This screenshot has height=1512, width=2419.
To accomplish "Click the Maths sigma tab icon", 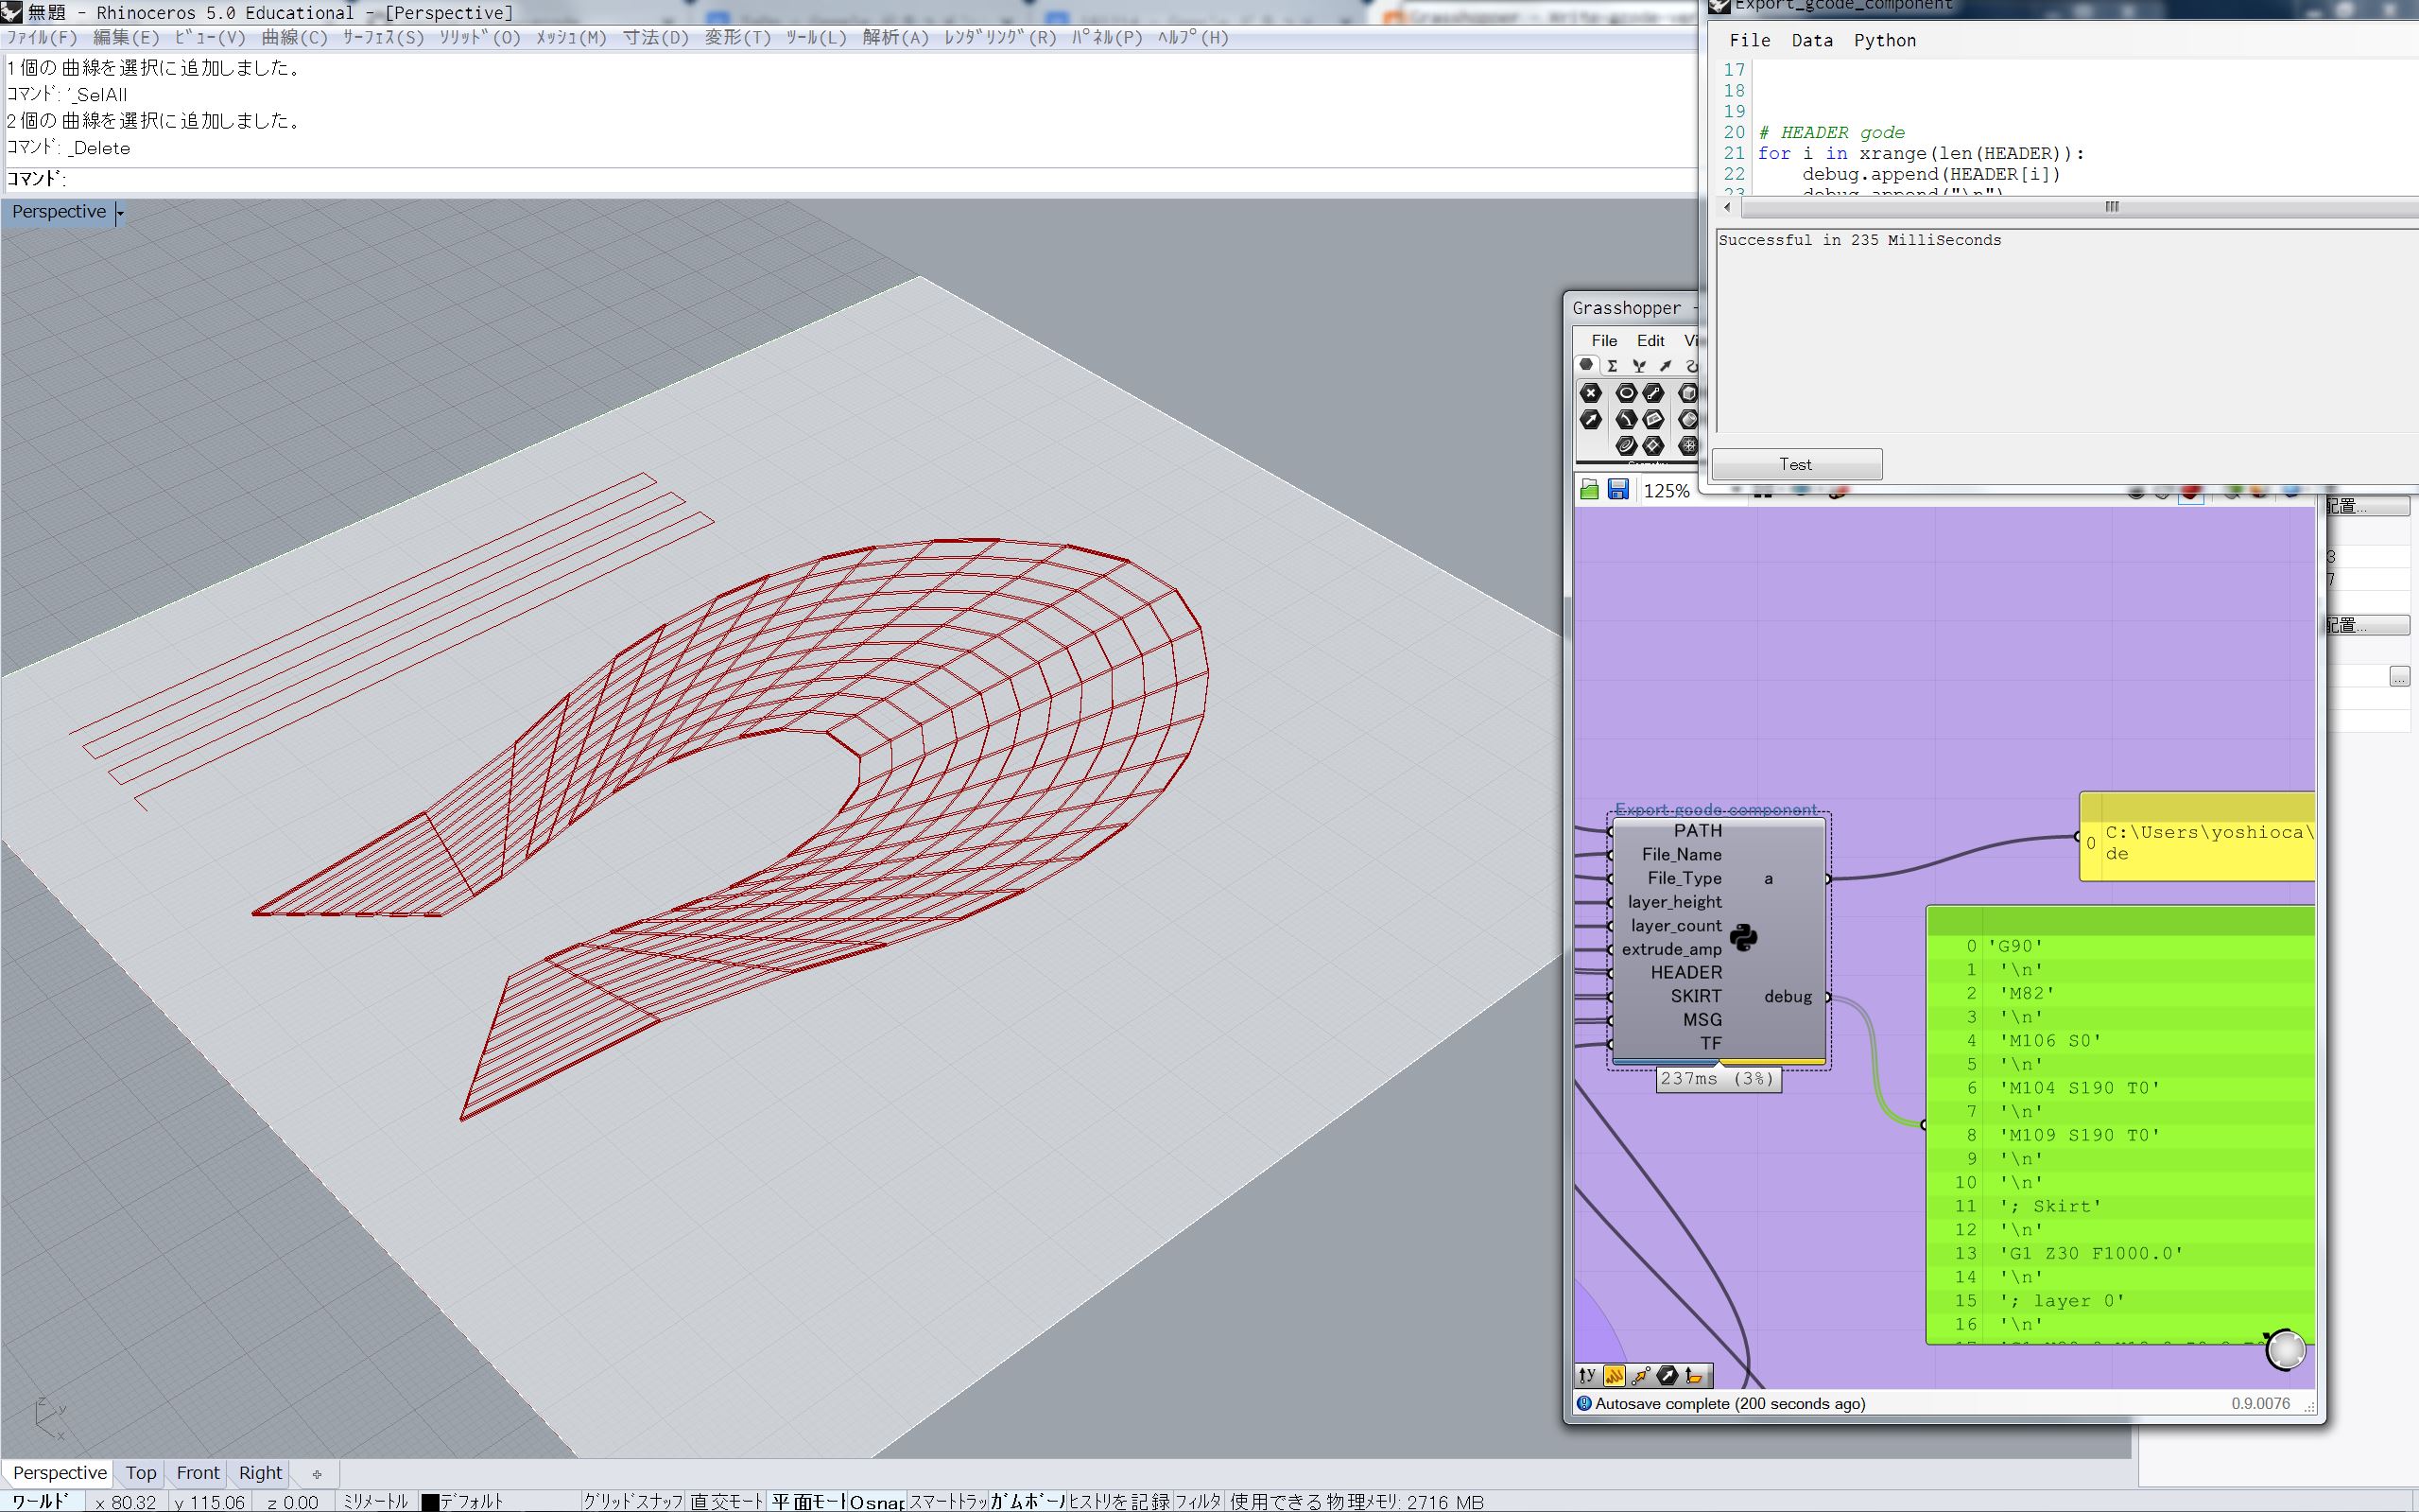I will coord(1613,366).
